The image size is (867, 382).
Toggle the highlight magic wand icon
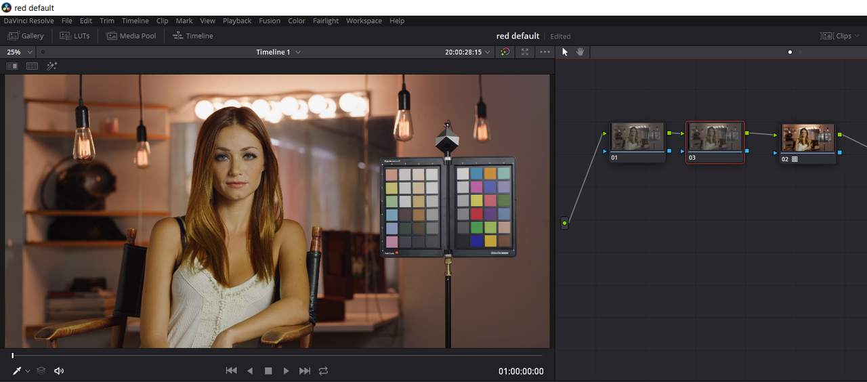(x=52, y=66)
